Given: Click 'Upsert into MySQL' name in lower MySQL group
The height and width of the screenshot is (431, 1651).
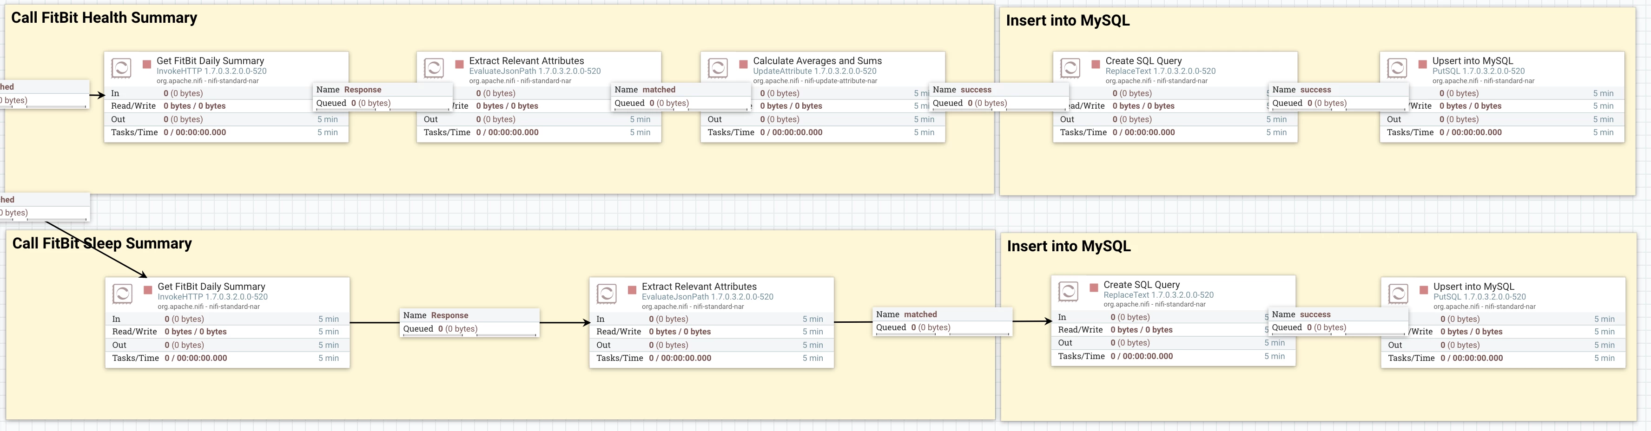Looking at the screenshot, I should click(x=1473, y=287).
